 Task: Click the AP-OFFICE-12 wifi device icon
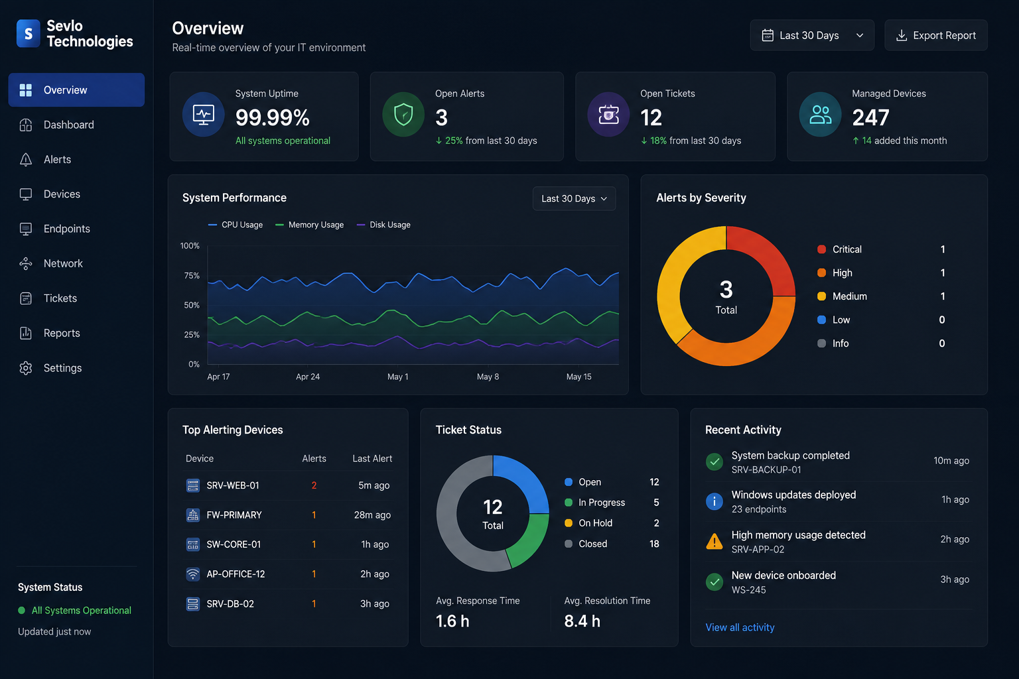(193, 574)
